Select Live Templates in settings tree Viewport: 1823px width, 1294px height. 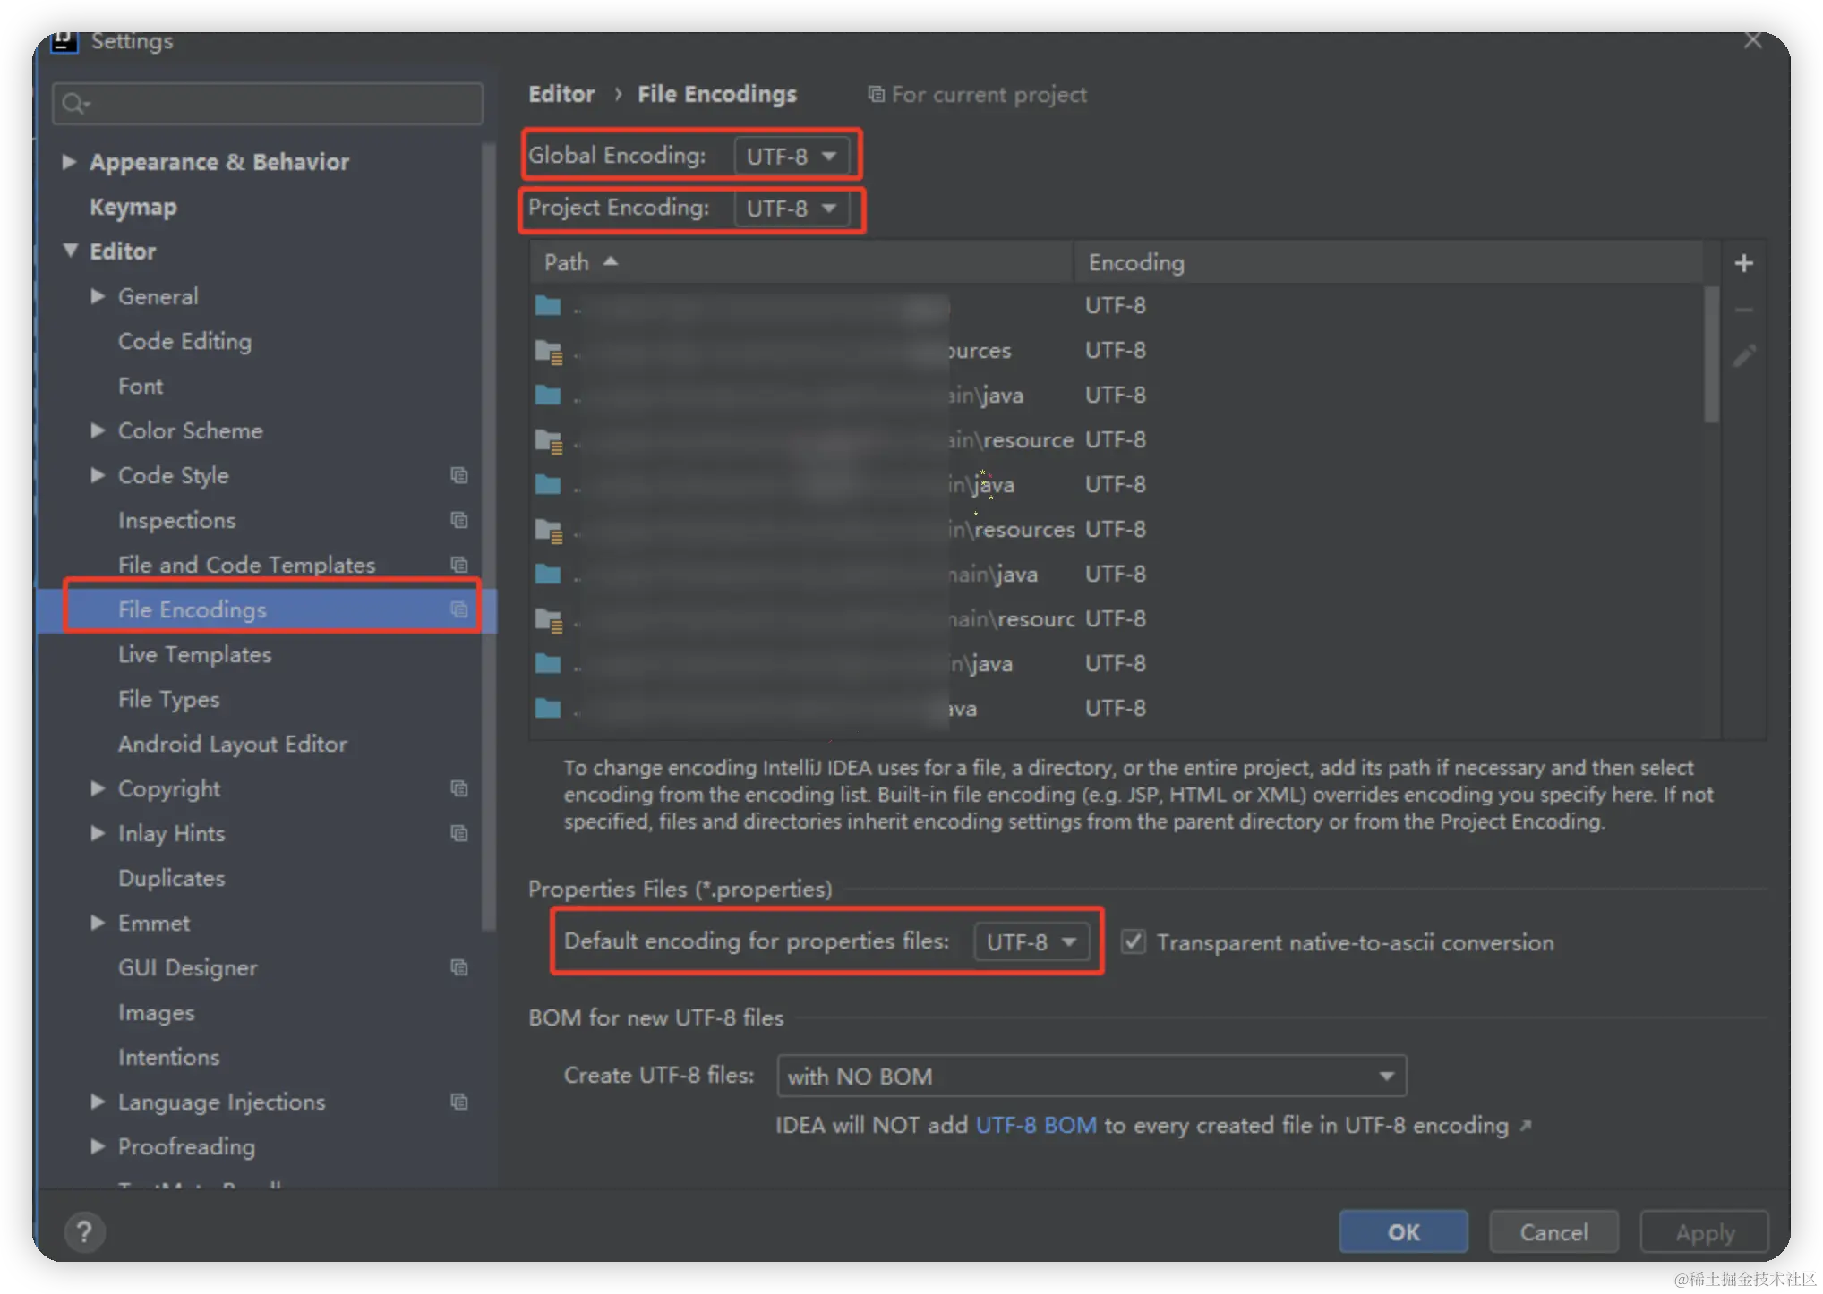tap(194, 654)
